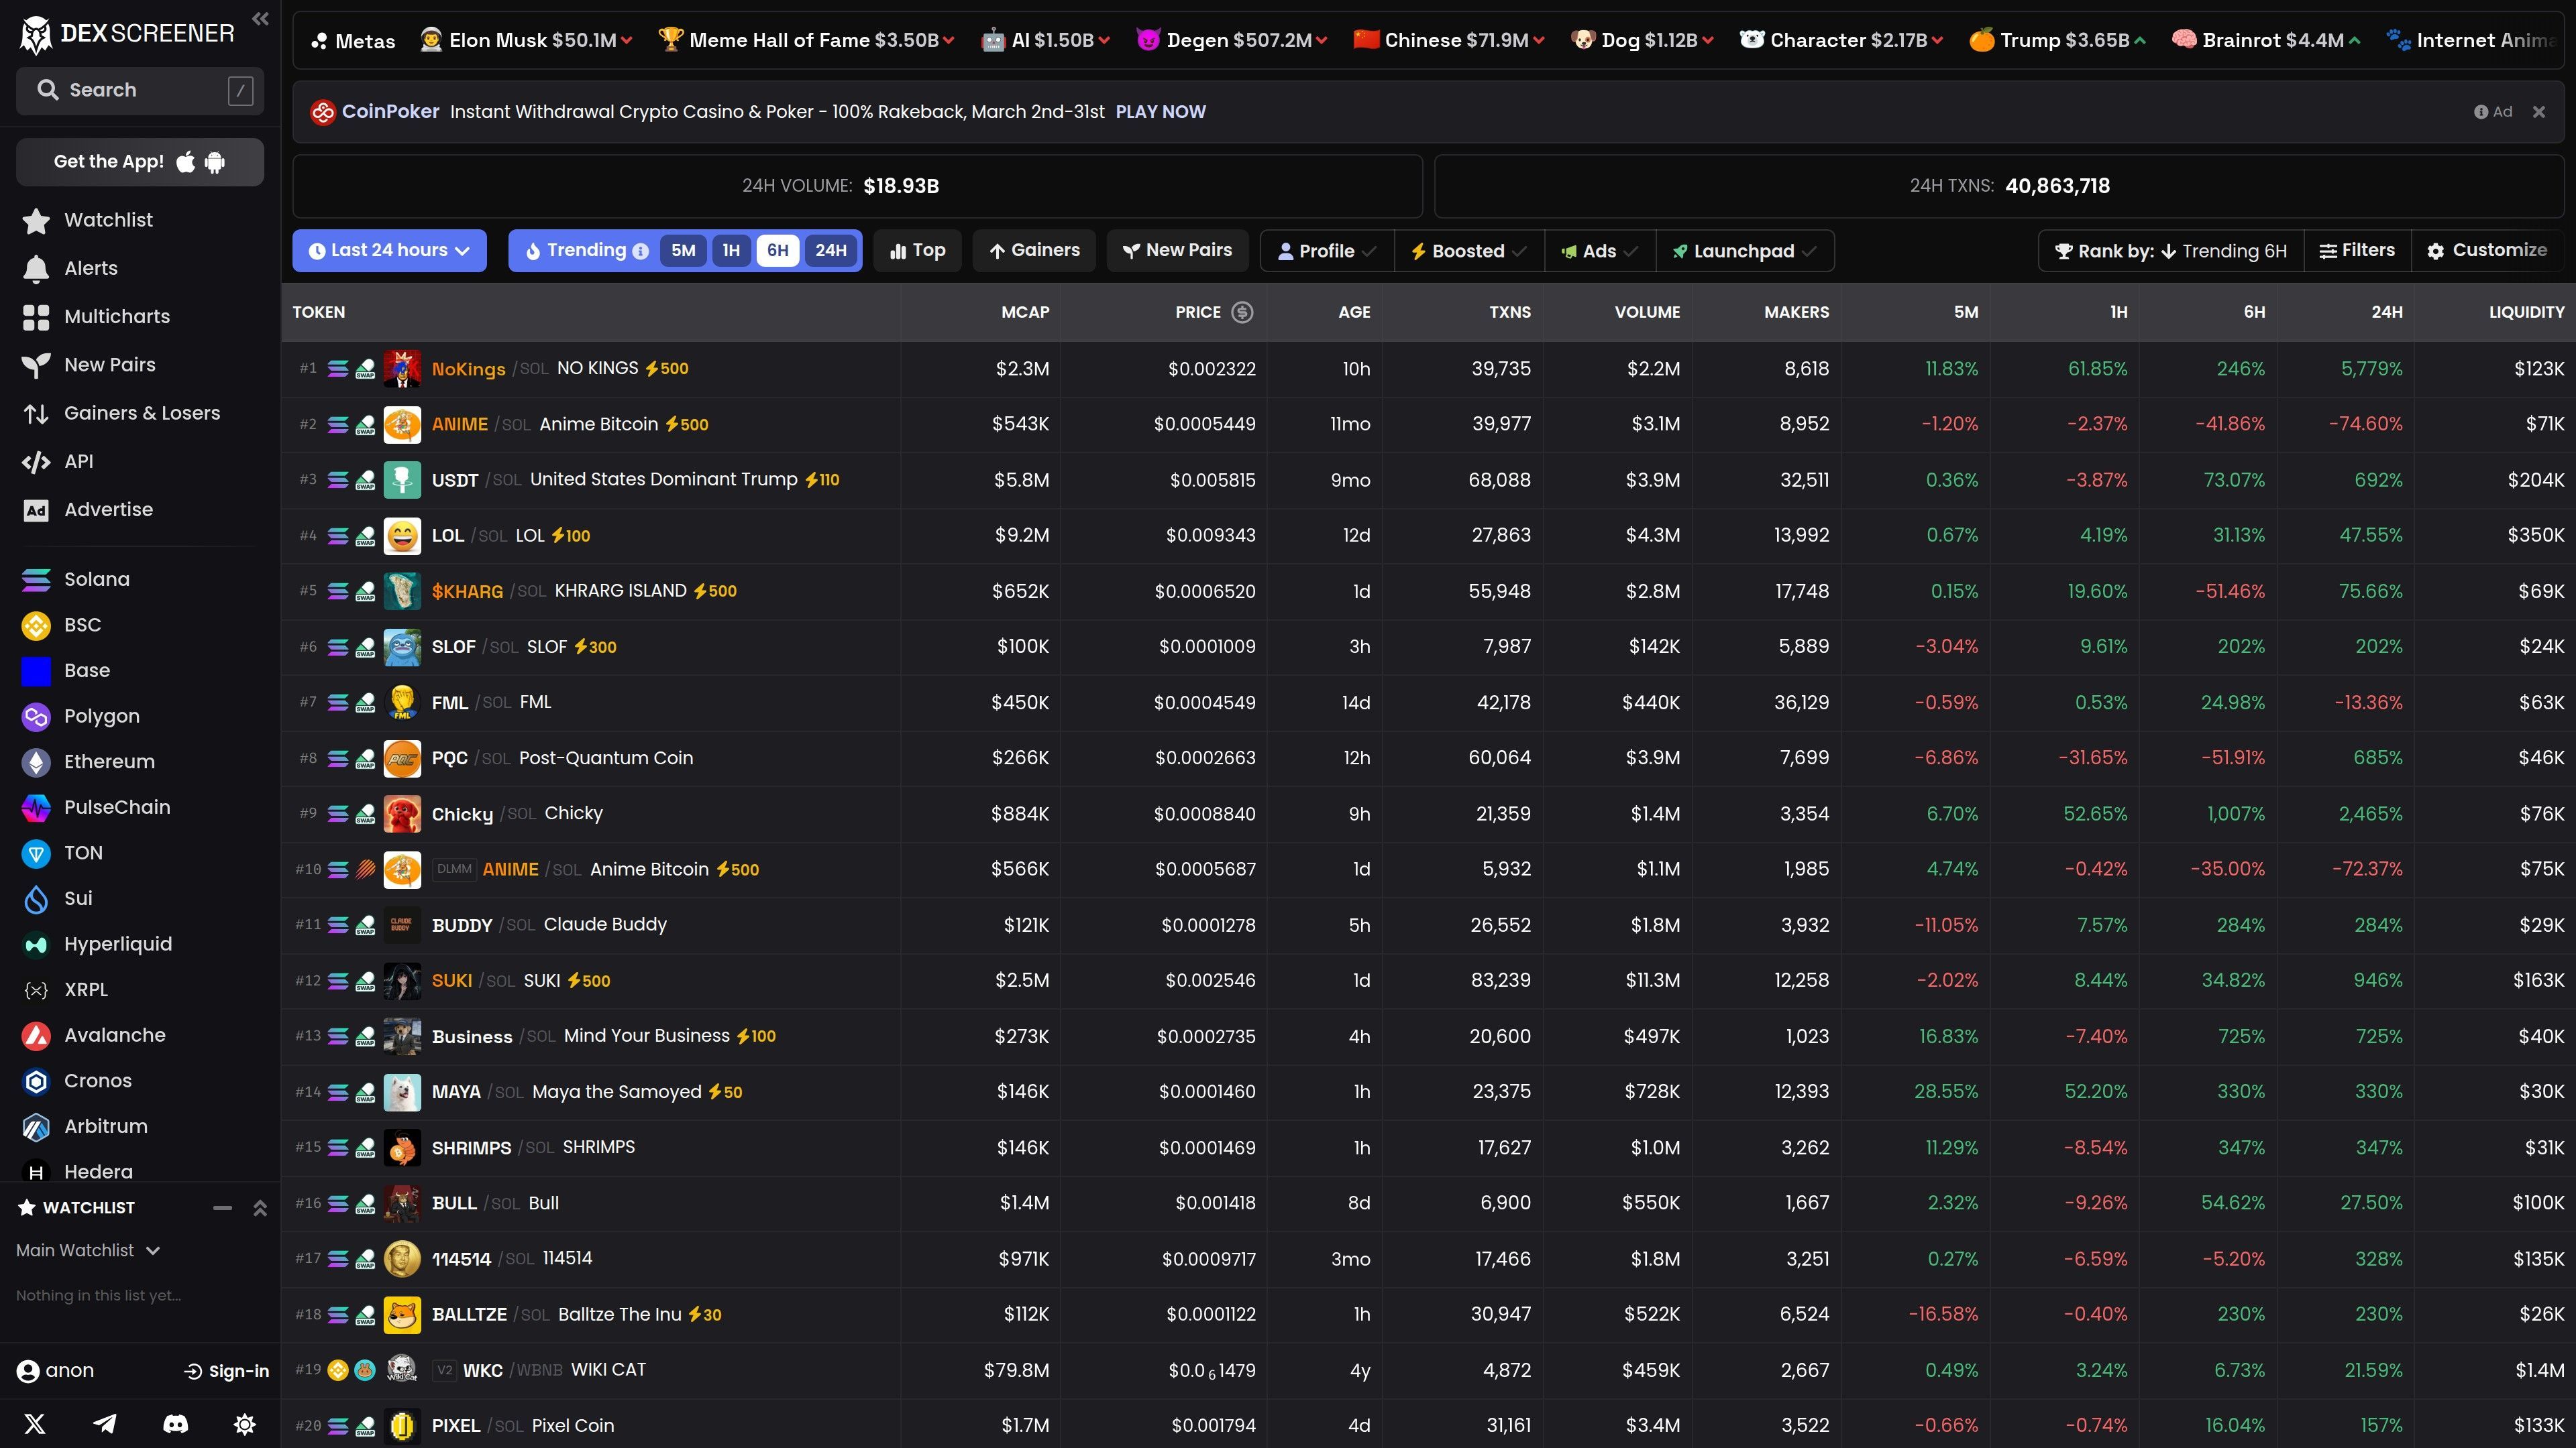The height and width of the screenshot is (1448, 2576).
Task: Toggle the USD price display icon
Action: point(1242,312)
